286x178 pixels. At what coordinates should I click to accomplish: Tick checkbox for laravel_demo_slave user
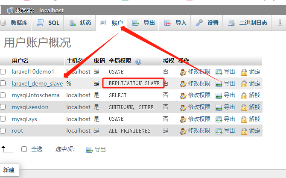pyautogui.click(x=3, y=83)
